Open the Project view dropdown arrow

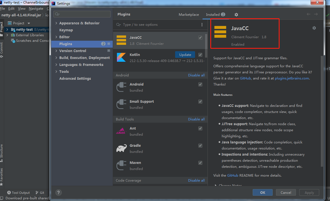[x=29, y=23]
